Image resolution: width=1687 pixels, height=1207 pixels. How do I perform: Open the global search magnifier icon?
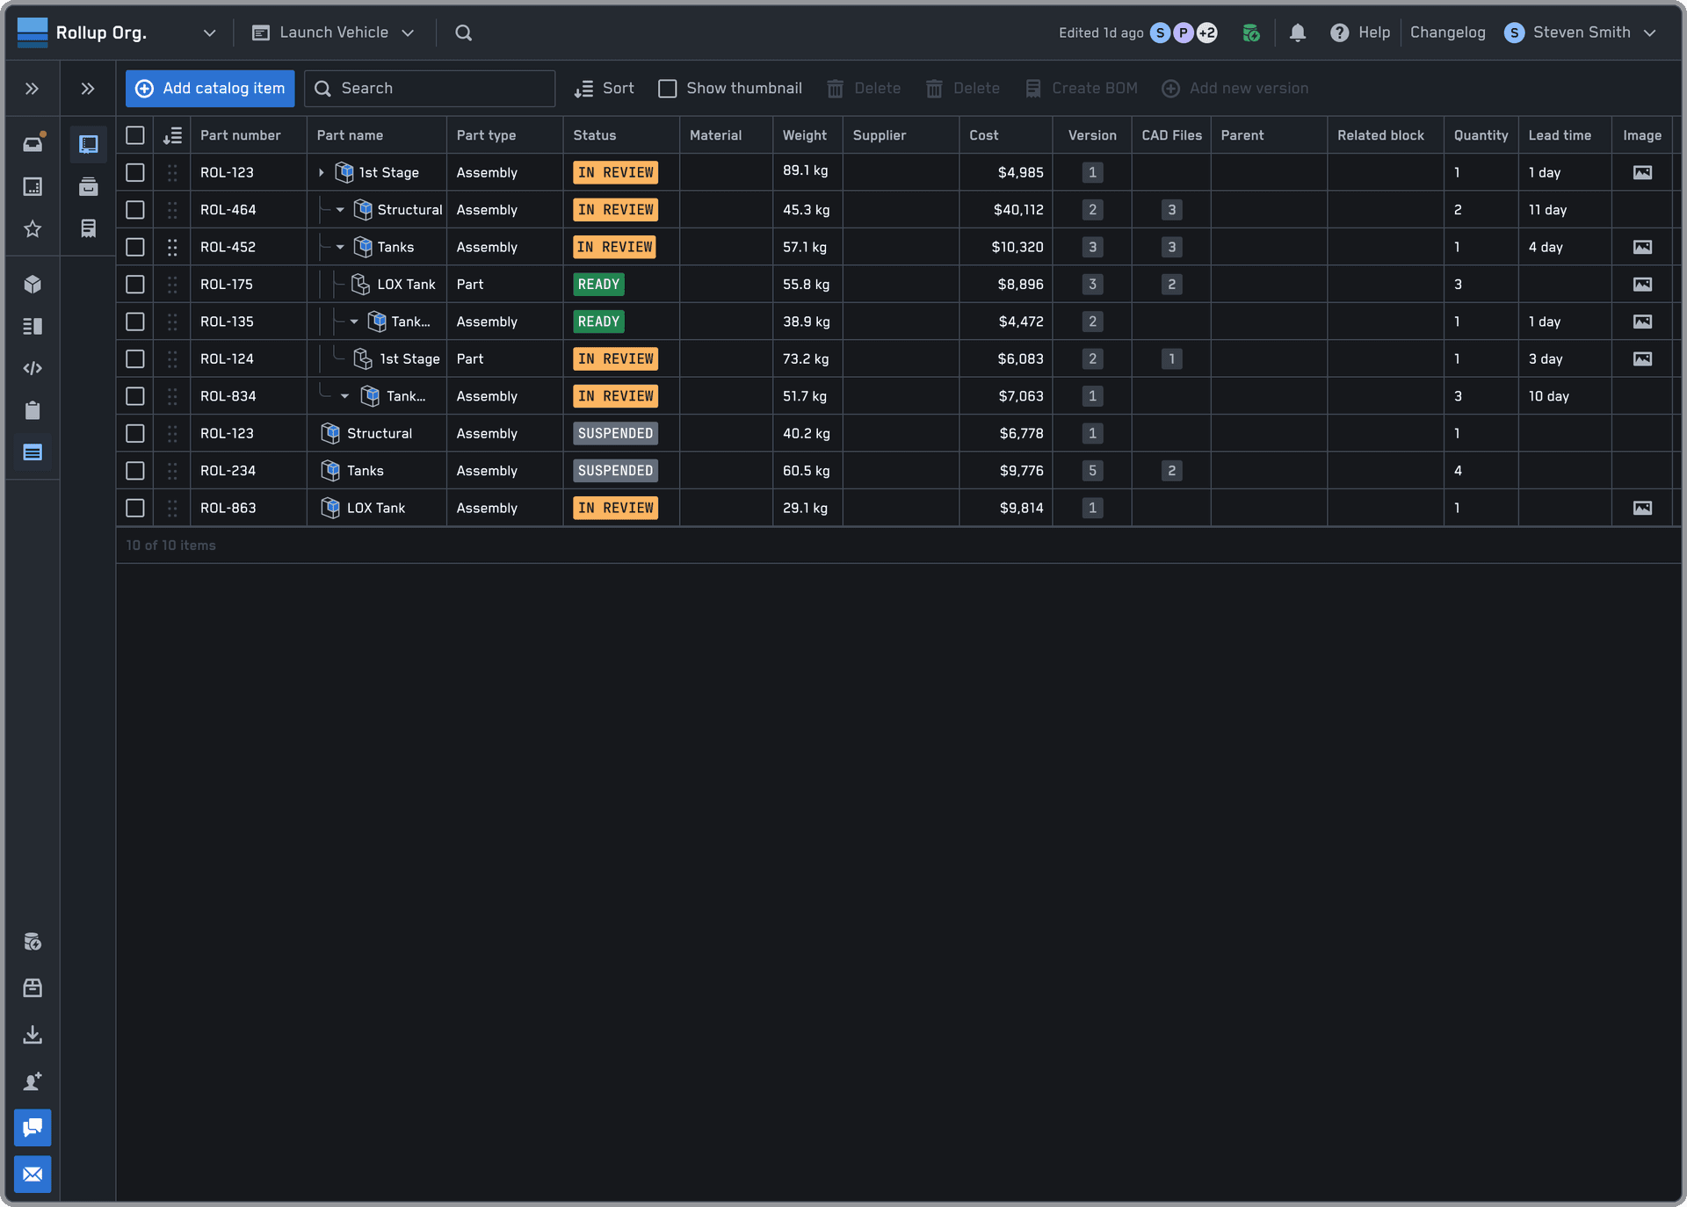pos(464,33)
